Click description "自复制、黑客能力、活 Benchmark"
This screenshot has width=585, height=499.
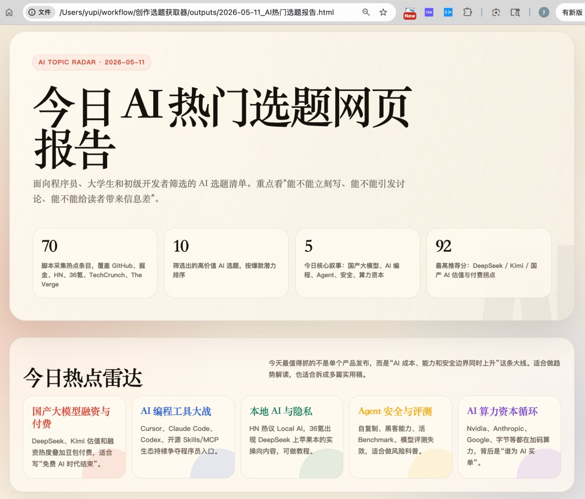[396, 440]
